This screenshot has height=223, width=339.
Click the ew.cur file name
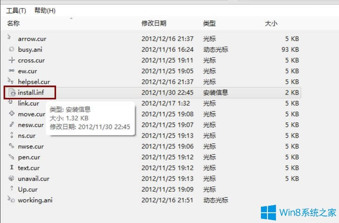click(x=28, y=71)
